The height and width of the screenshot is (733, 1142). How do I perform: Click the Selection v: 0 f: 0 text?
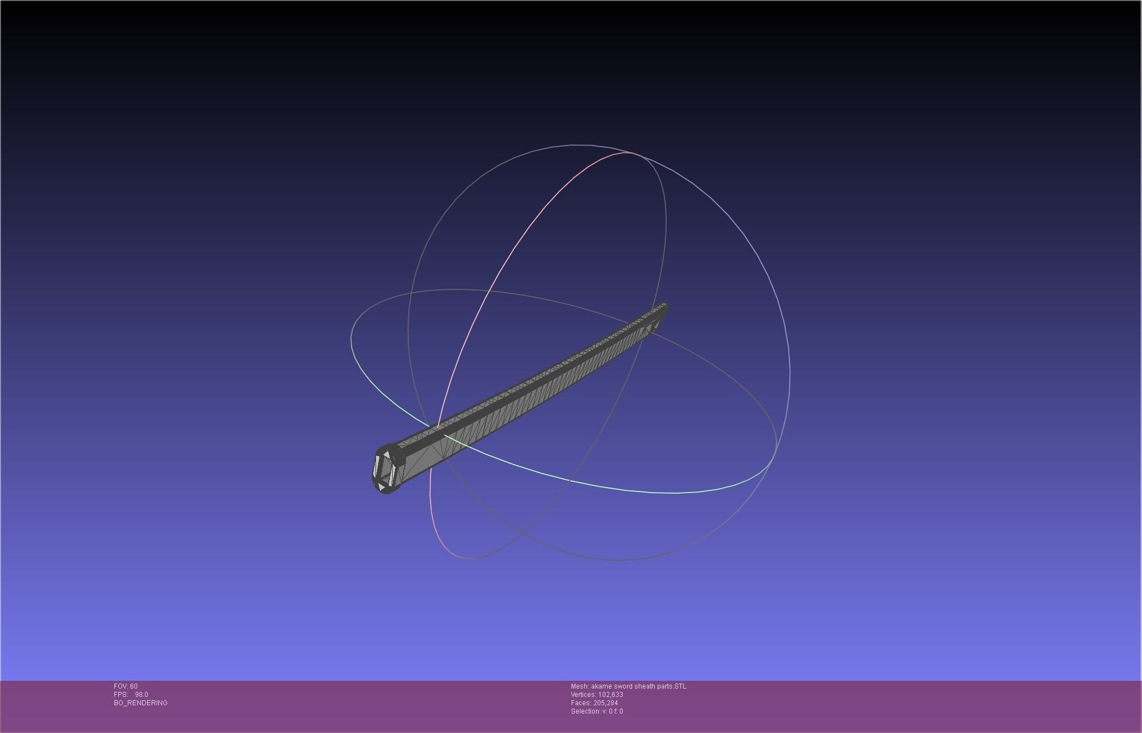coord(597,711)
